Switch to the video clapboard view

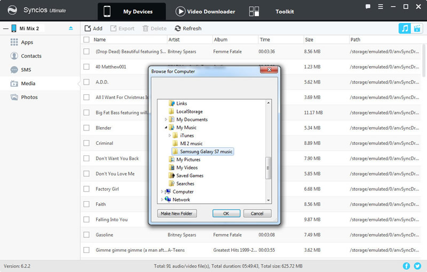[417, 28]
